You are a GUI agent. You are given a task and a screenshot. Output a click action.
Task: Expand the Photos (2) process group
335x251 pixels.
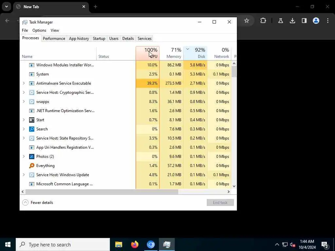24,157
